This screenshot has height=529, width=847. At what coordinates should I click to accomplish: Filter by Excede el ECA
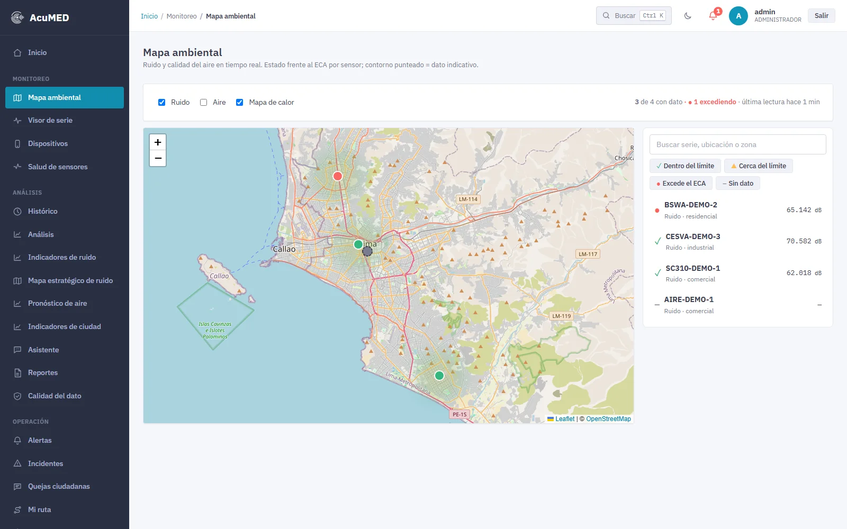pyautogui.click(x=681, y=184)
